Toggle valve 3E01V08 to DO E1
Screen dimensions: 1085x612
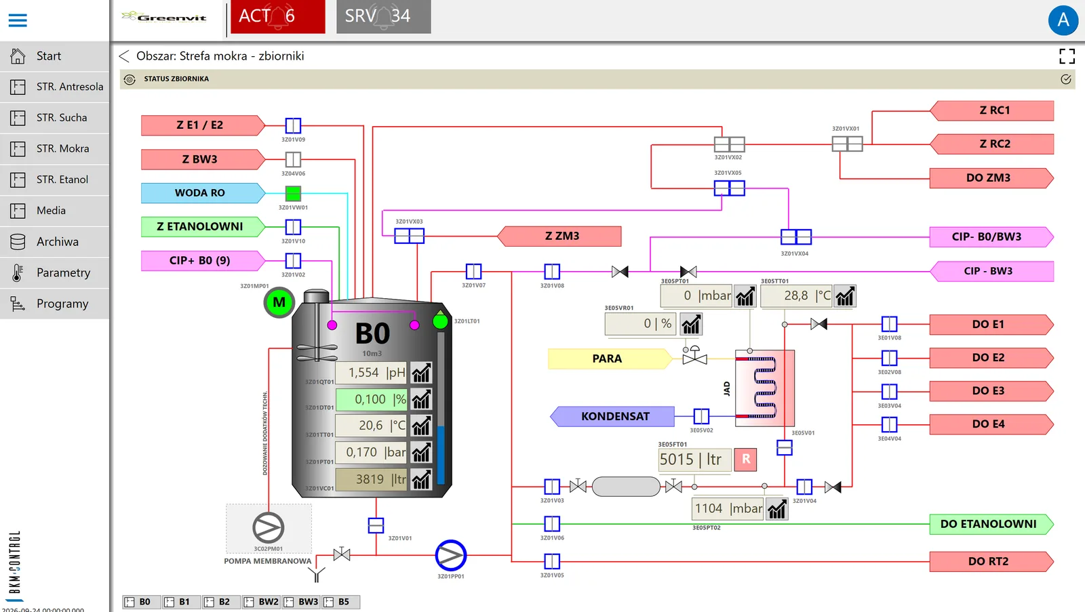click(x=889, y=324)
